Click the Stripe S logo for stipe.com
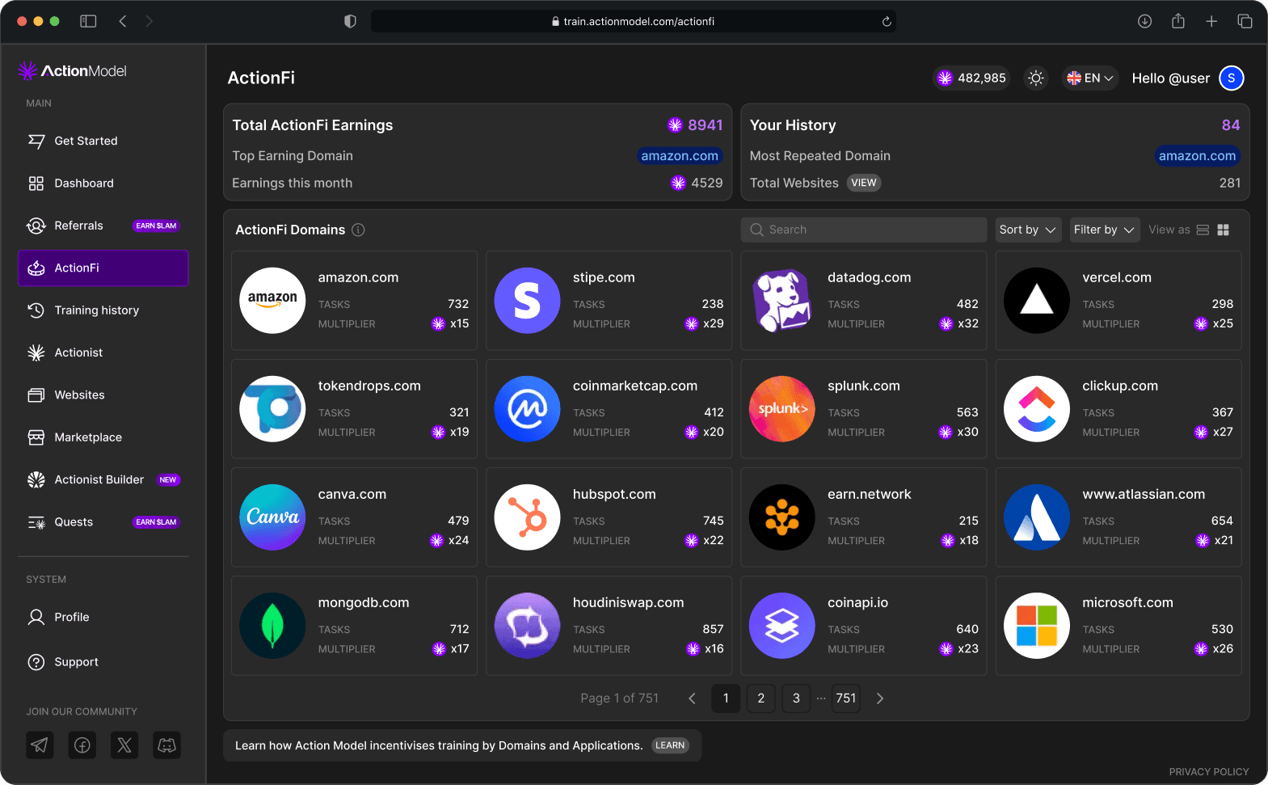The height and width of the screenshot is (785, 1268). click(x=527, y=301)
